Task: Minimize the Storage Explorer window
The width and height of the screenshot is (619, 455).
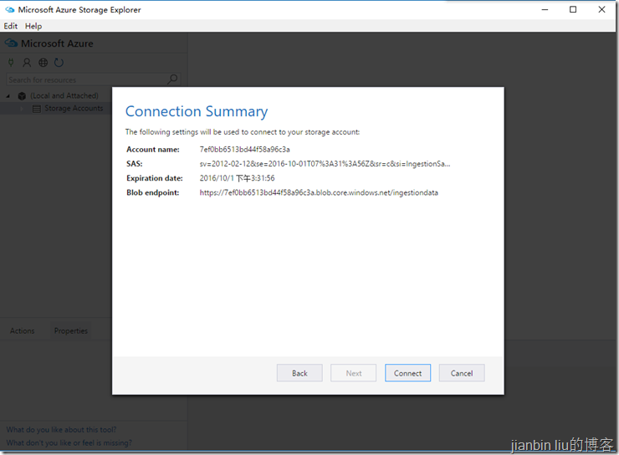Action: pyautogui.click(x=545, y=9)
